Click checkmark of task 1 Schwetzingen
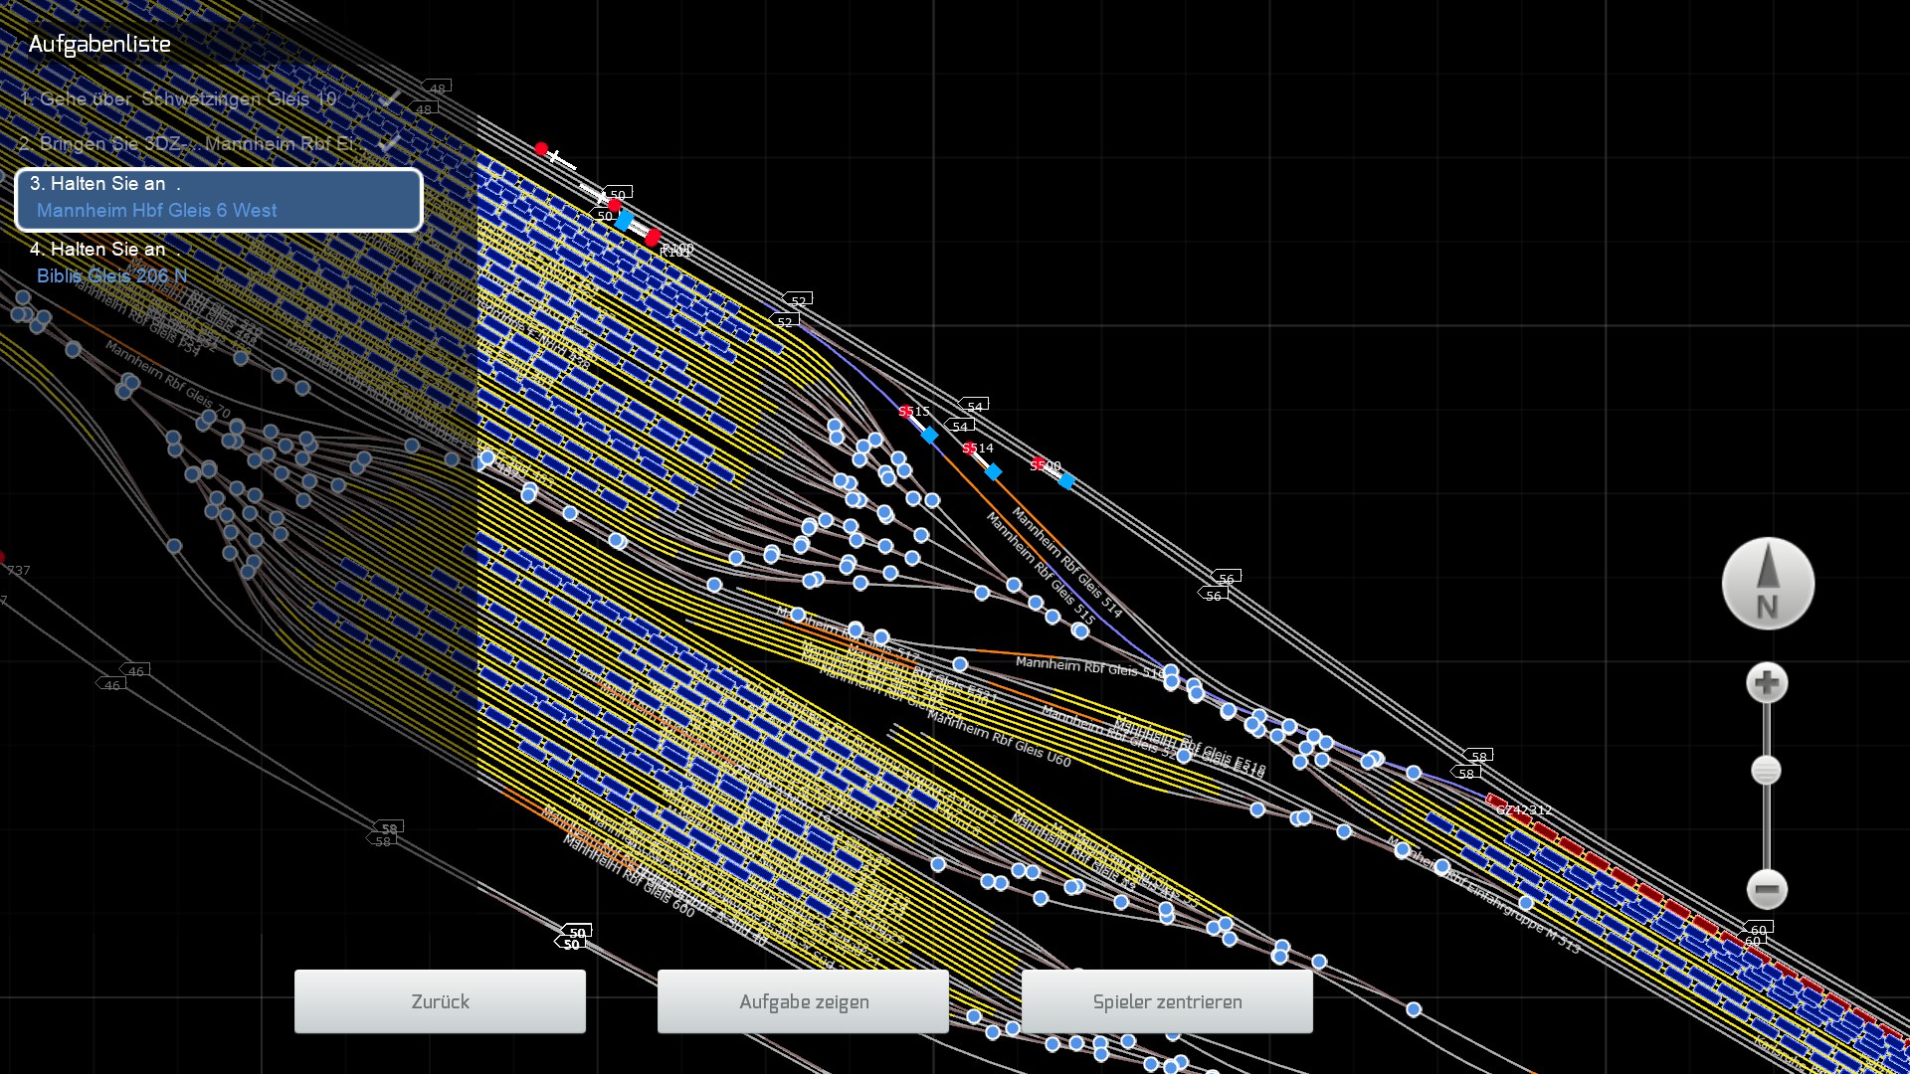This screenshot has width=1910, height=1074. (x=390, y=98)
